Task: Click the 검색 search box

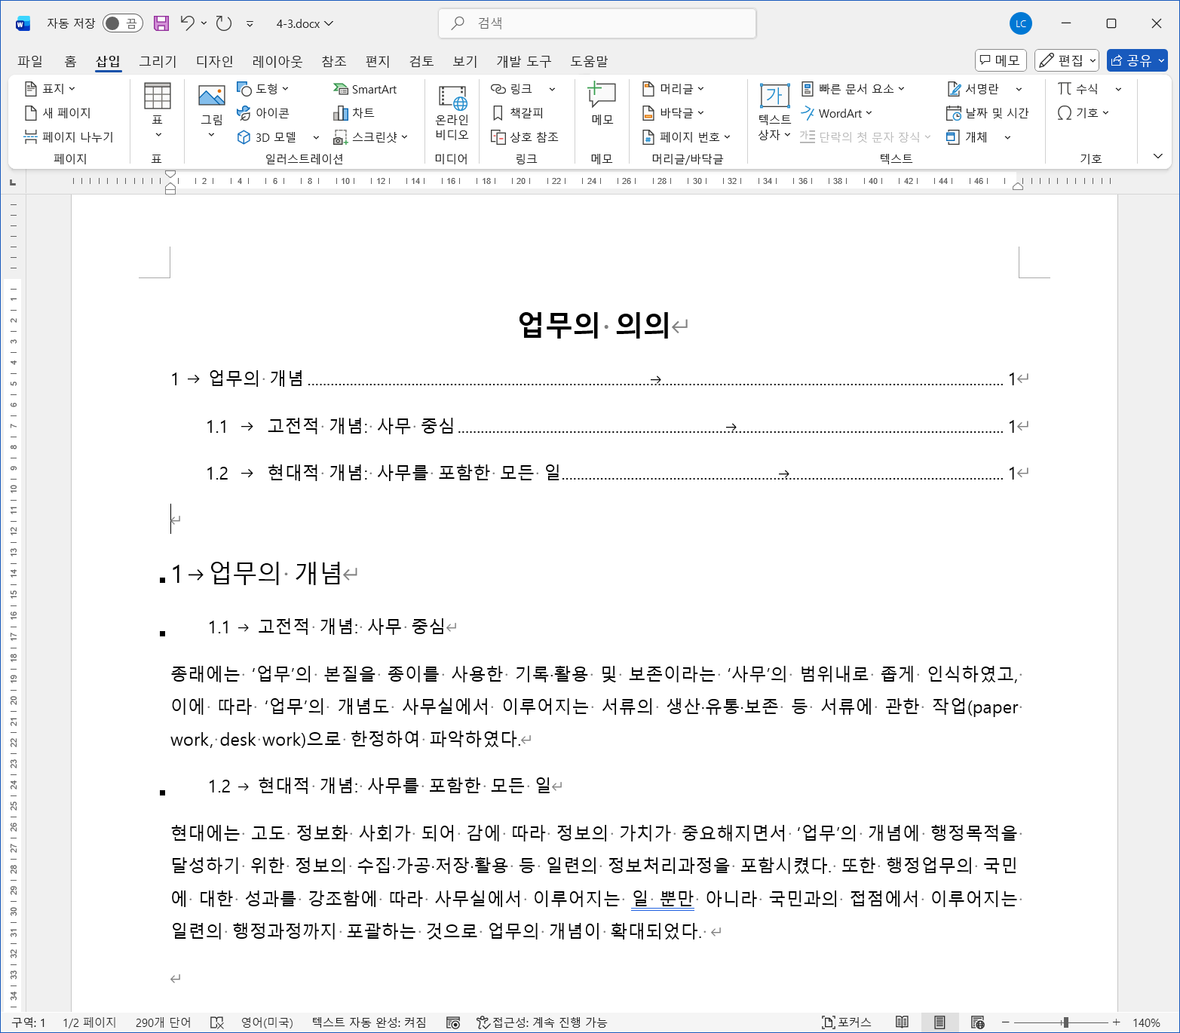Action: [597, 23]
